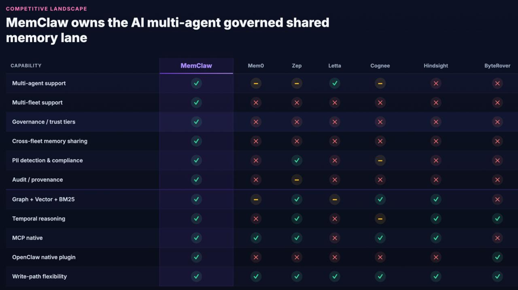Click ByteRover's checkmark for OpenClaw native plugin
Image resolution: width=518 pixels, height=290 pixels.
tap(497, 257)
